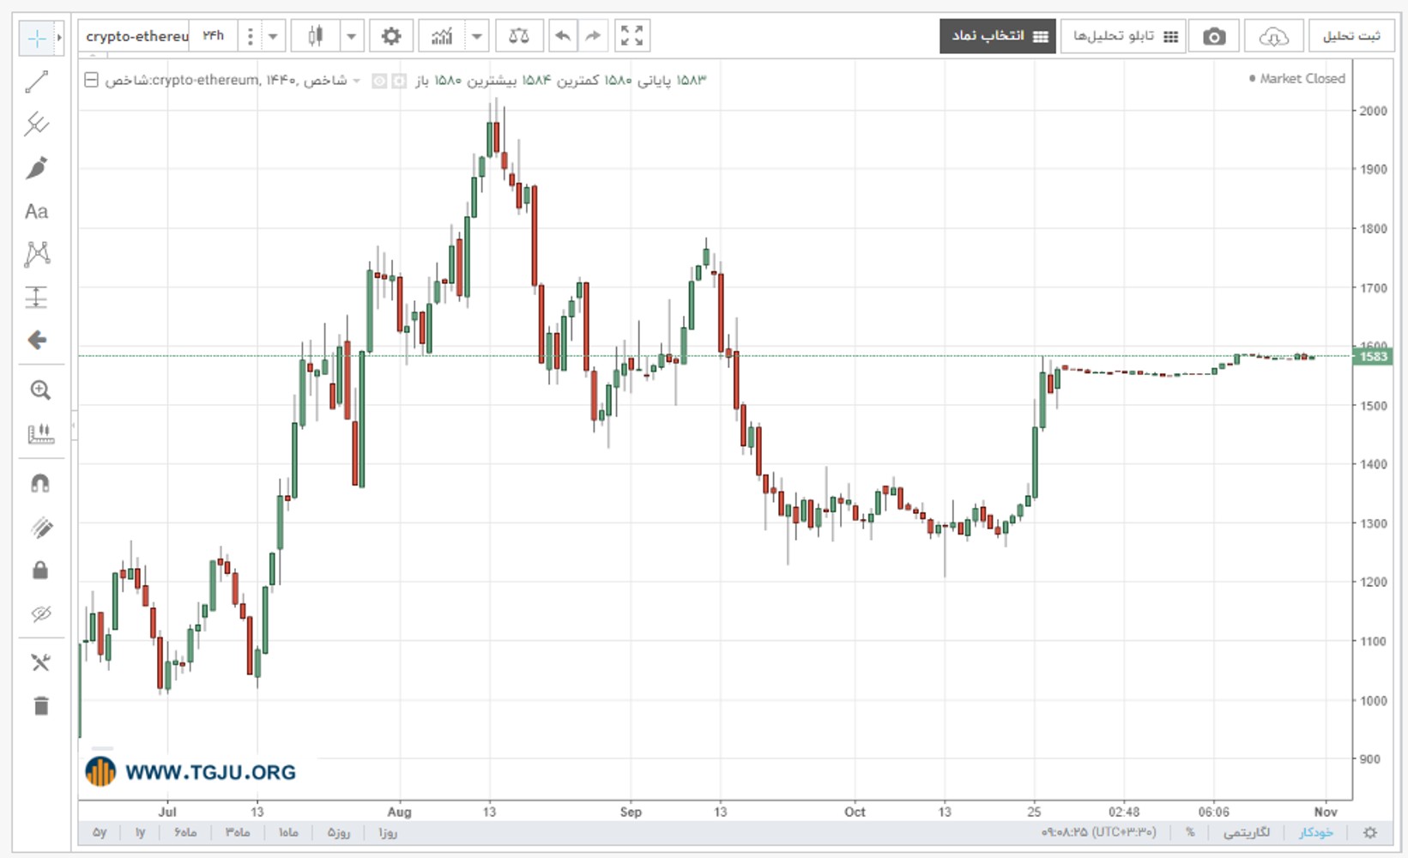Viewport: 1408px width, 858px height.
Task: Toggle the لگاریتمی log scale
Action: 1246,832
